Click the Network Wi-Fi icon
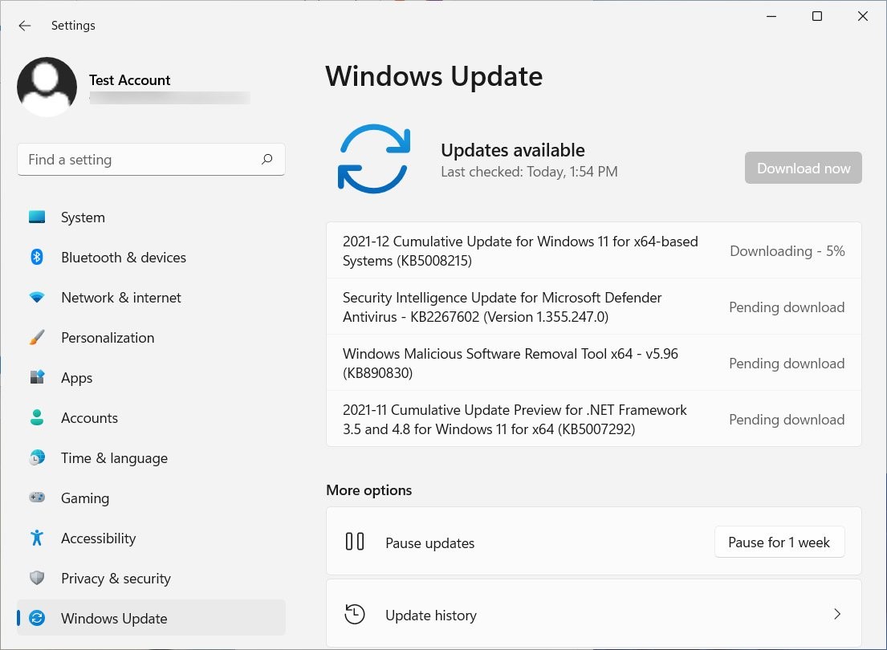The height and width of the screenshot is (650, 887). (37, 298)
